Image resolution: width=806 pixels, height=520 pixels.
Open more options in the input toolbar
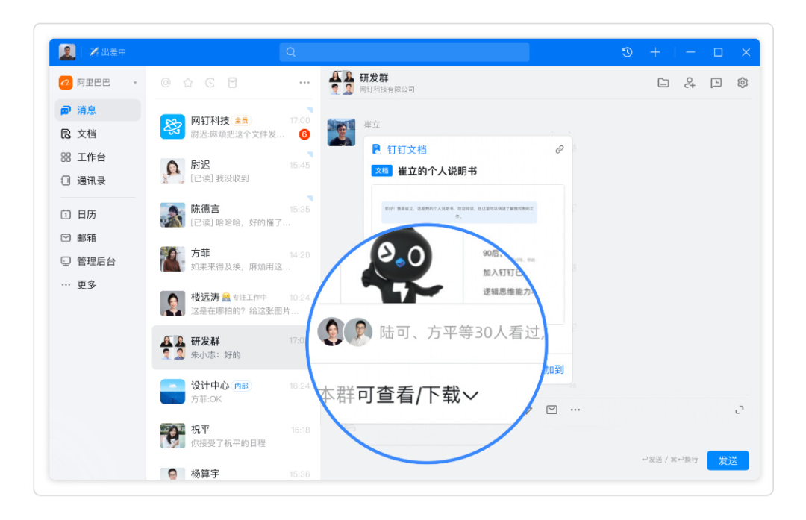(575, 410)
